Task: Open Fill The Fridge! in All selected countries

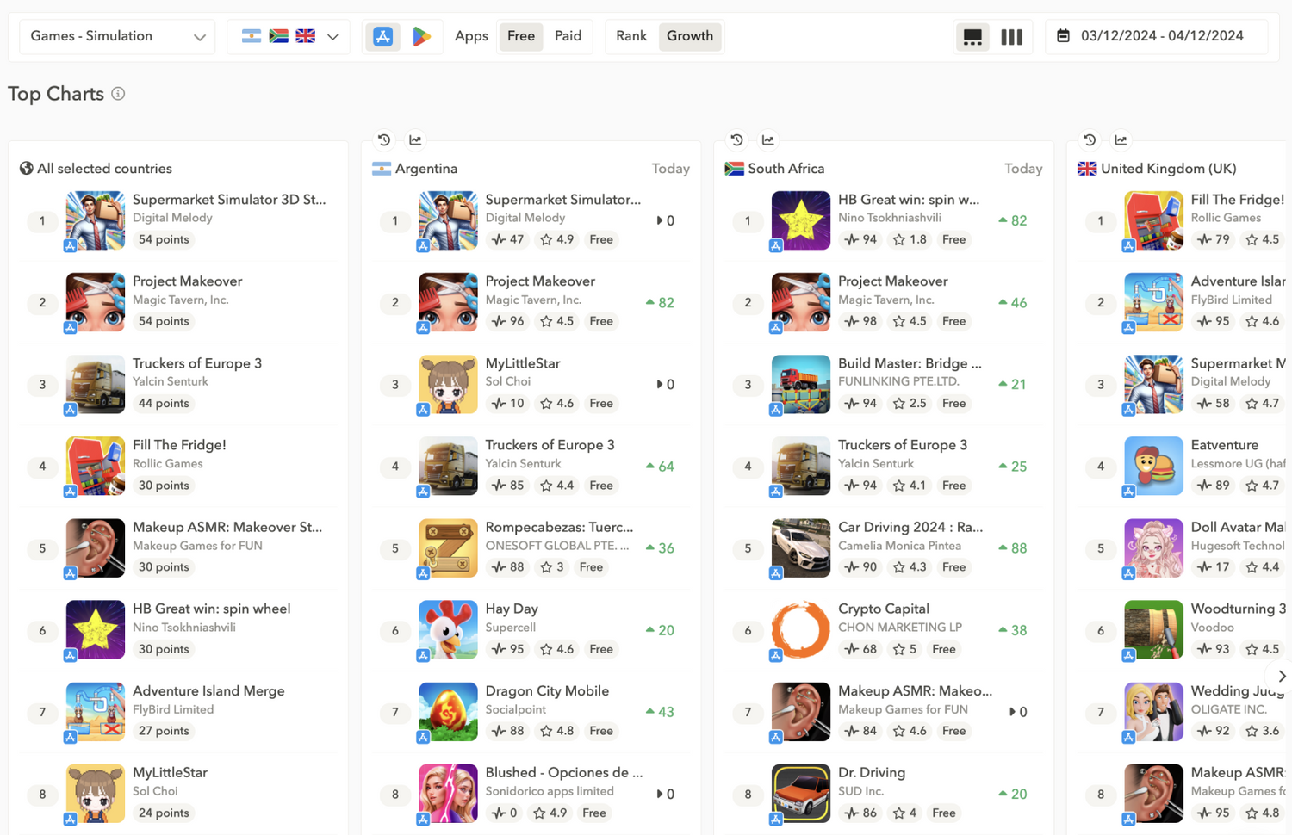Action: tap(179, 445)
